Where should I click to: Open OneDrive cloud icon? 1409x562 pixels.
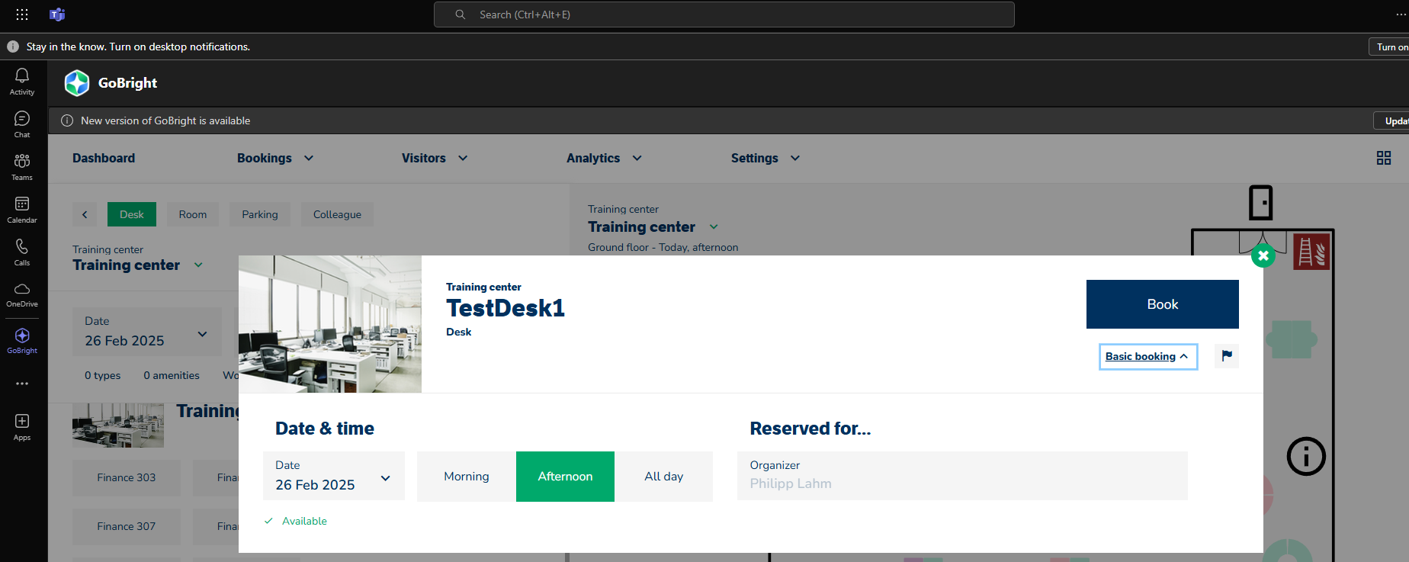pos(22,294)
